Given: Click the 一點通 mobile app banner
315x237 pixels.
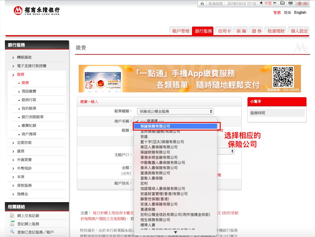Looking at the screenshot, I should 190,79.
